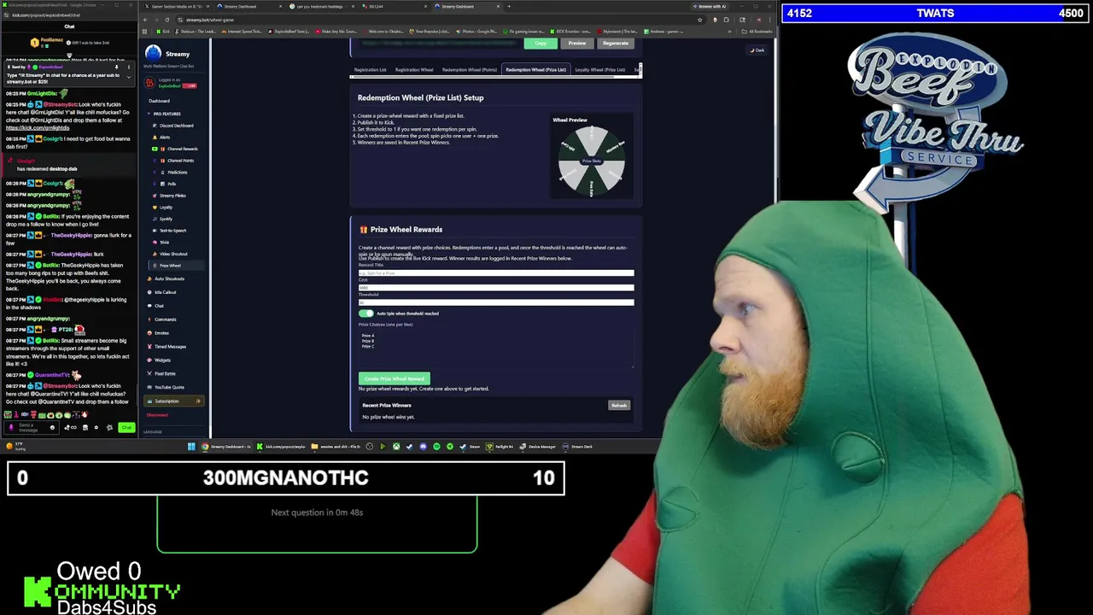Click Create Prize Wheel Reward button
Image resolution: width=1093 pixels, height=615 pixels.
point(394,378)
